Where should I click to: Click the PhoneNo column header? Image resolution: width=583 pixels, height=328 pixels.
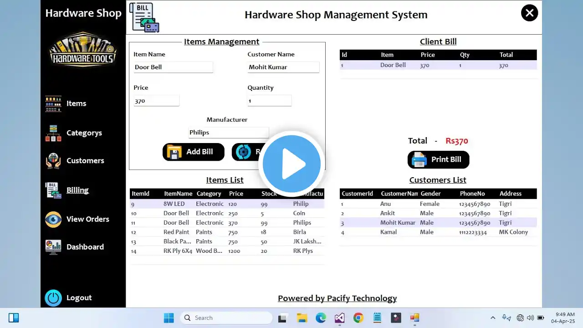pos(472,194)
